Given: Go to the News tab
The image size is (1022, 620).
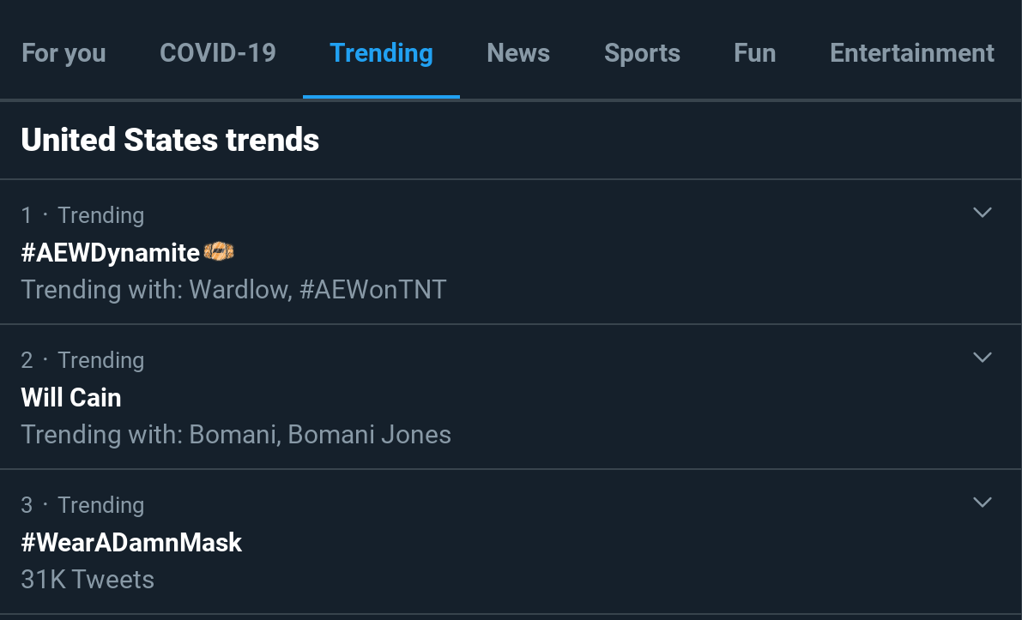Looking at the screenshot, I should (518, 53).
